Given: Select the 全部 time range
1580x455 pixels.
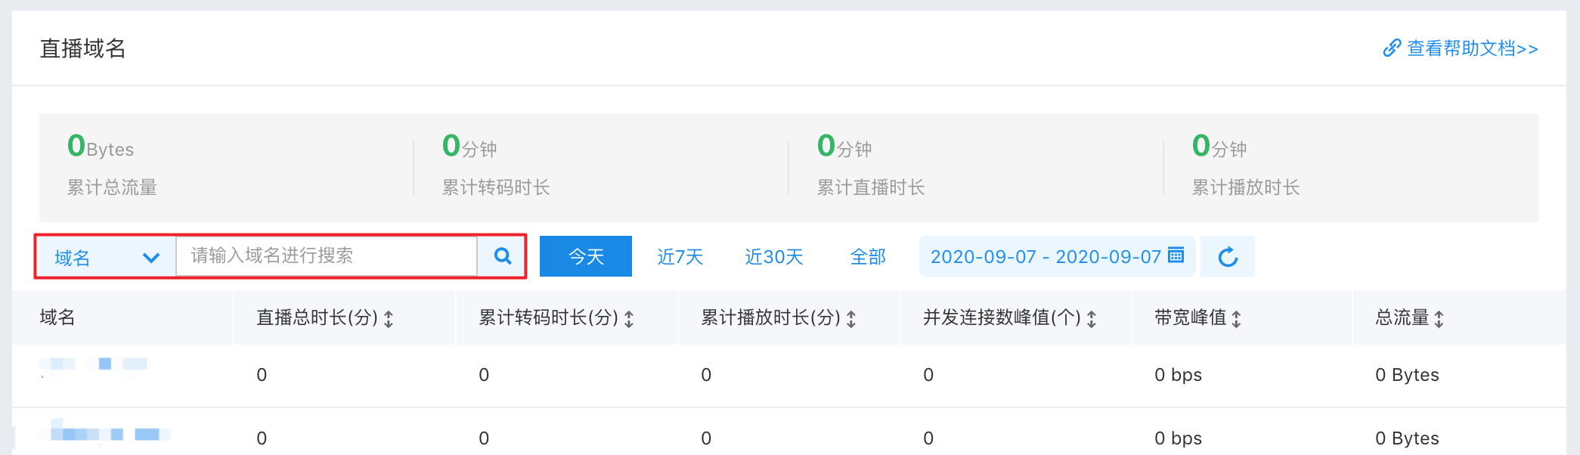Looking at the screenshot, I should pos(868,257).
